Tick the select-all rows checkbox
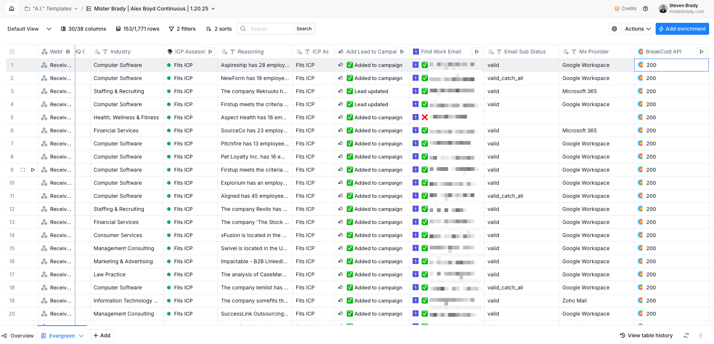 12,52
